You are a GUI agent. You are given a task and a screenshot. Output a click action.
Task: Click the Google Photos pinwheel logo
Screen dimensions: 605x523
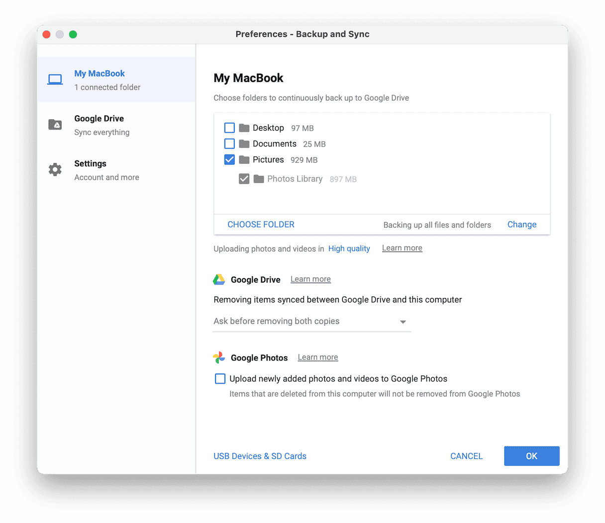[219, 358]
